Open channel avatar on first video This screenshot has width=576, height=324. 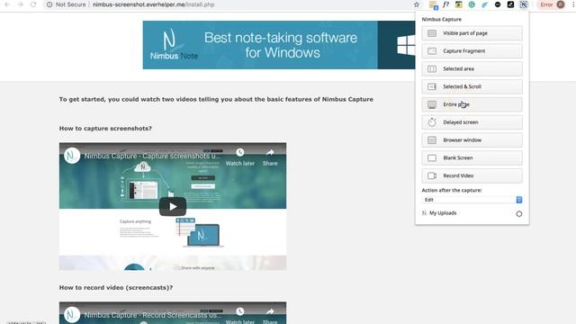click(x=72, y=156)
